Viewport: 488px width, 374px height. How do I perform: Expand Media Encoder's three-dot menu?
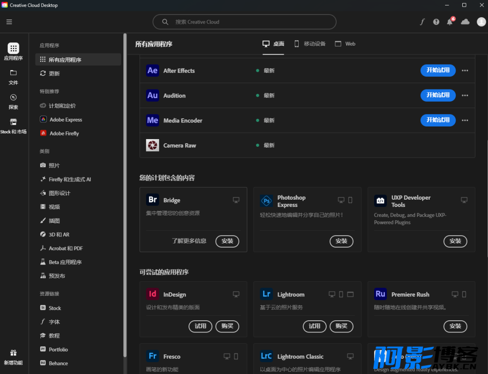point(465,120)
